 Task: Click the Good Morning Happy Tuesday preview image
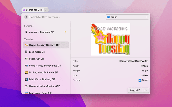[110, 39]
